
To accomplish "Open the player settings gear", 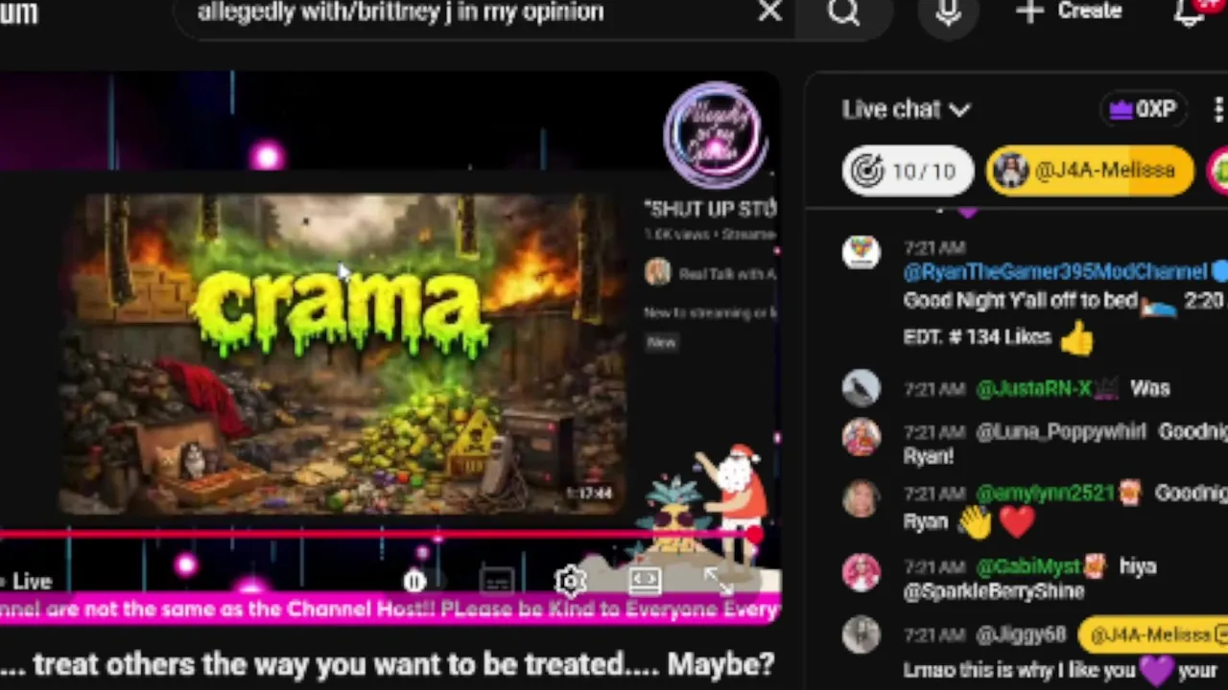I will (570, 581).
